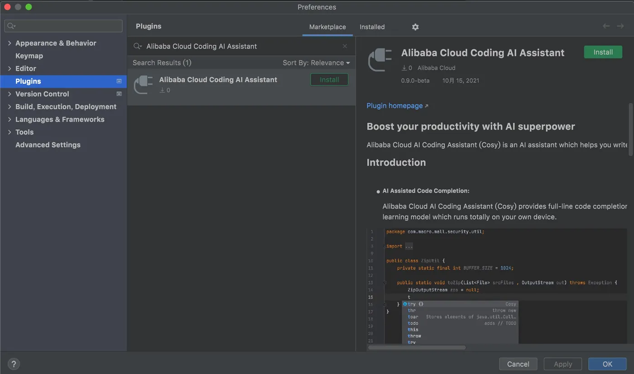Click Install in the plugin details pane
Screen dimensions: 634x374
pos(603,52)
